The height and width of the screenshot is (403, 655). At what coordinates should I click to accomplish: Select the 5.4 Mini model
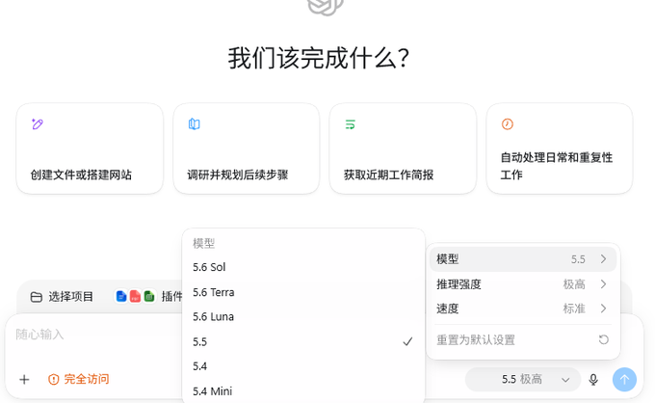click(303, 390)
